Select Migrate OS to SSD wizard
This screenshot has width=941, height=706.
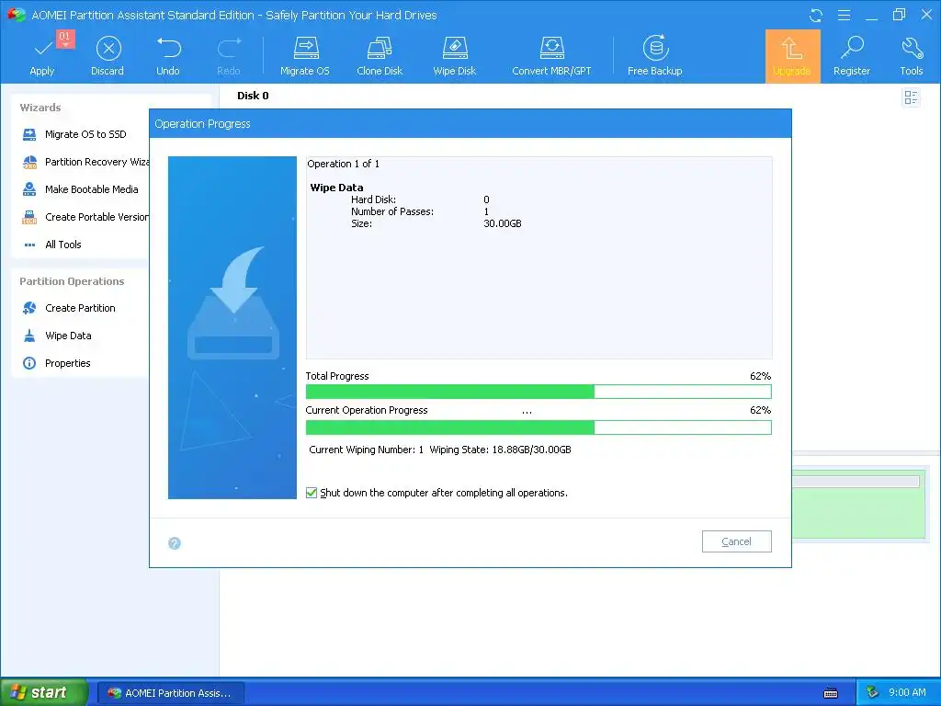click(74, 134)
